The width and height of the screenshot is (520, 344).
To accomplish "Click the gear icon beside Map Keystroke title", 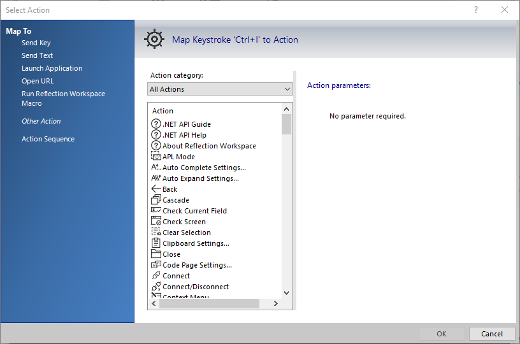I will (x=154, y=39).
